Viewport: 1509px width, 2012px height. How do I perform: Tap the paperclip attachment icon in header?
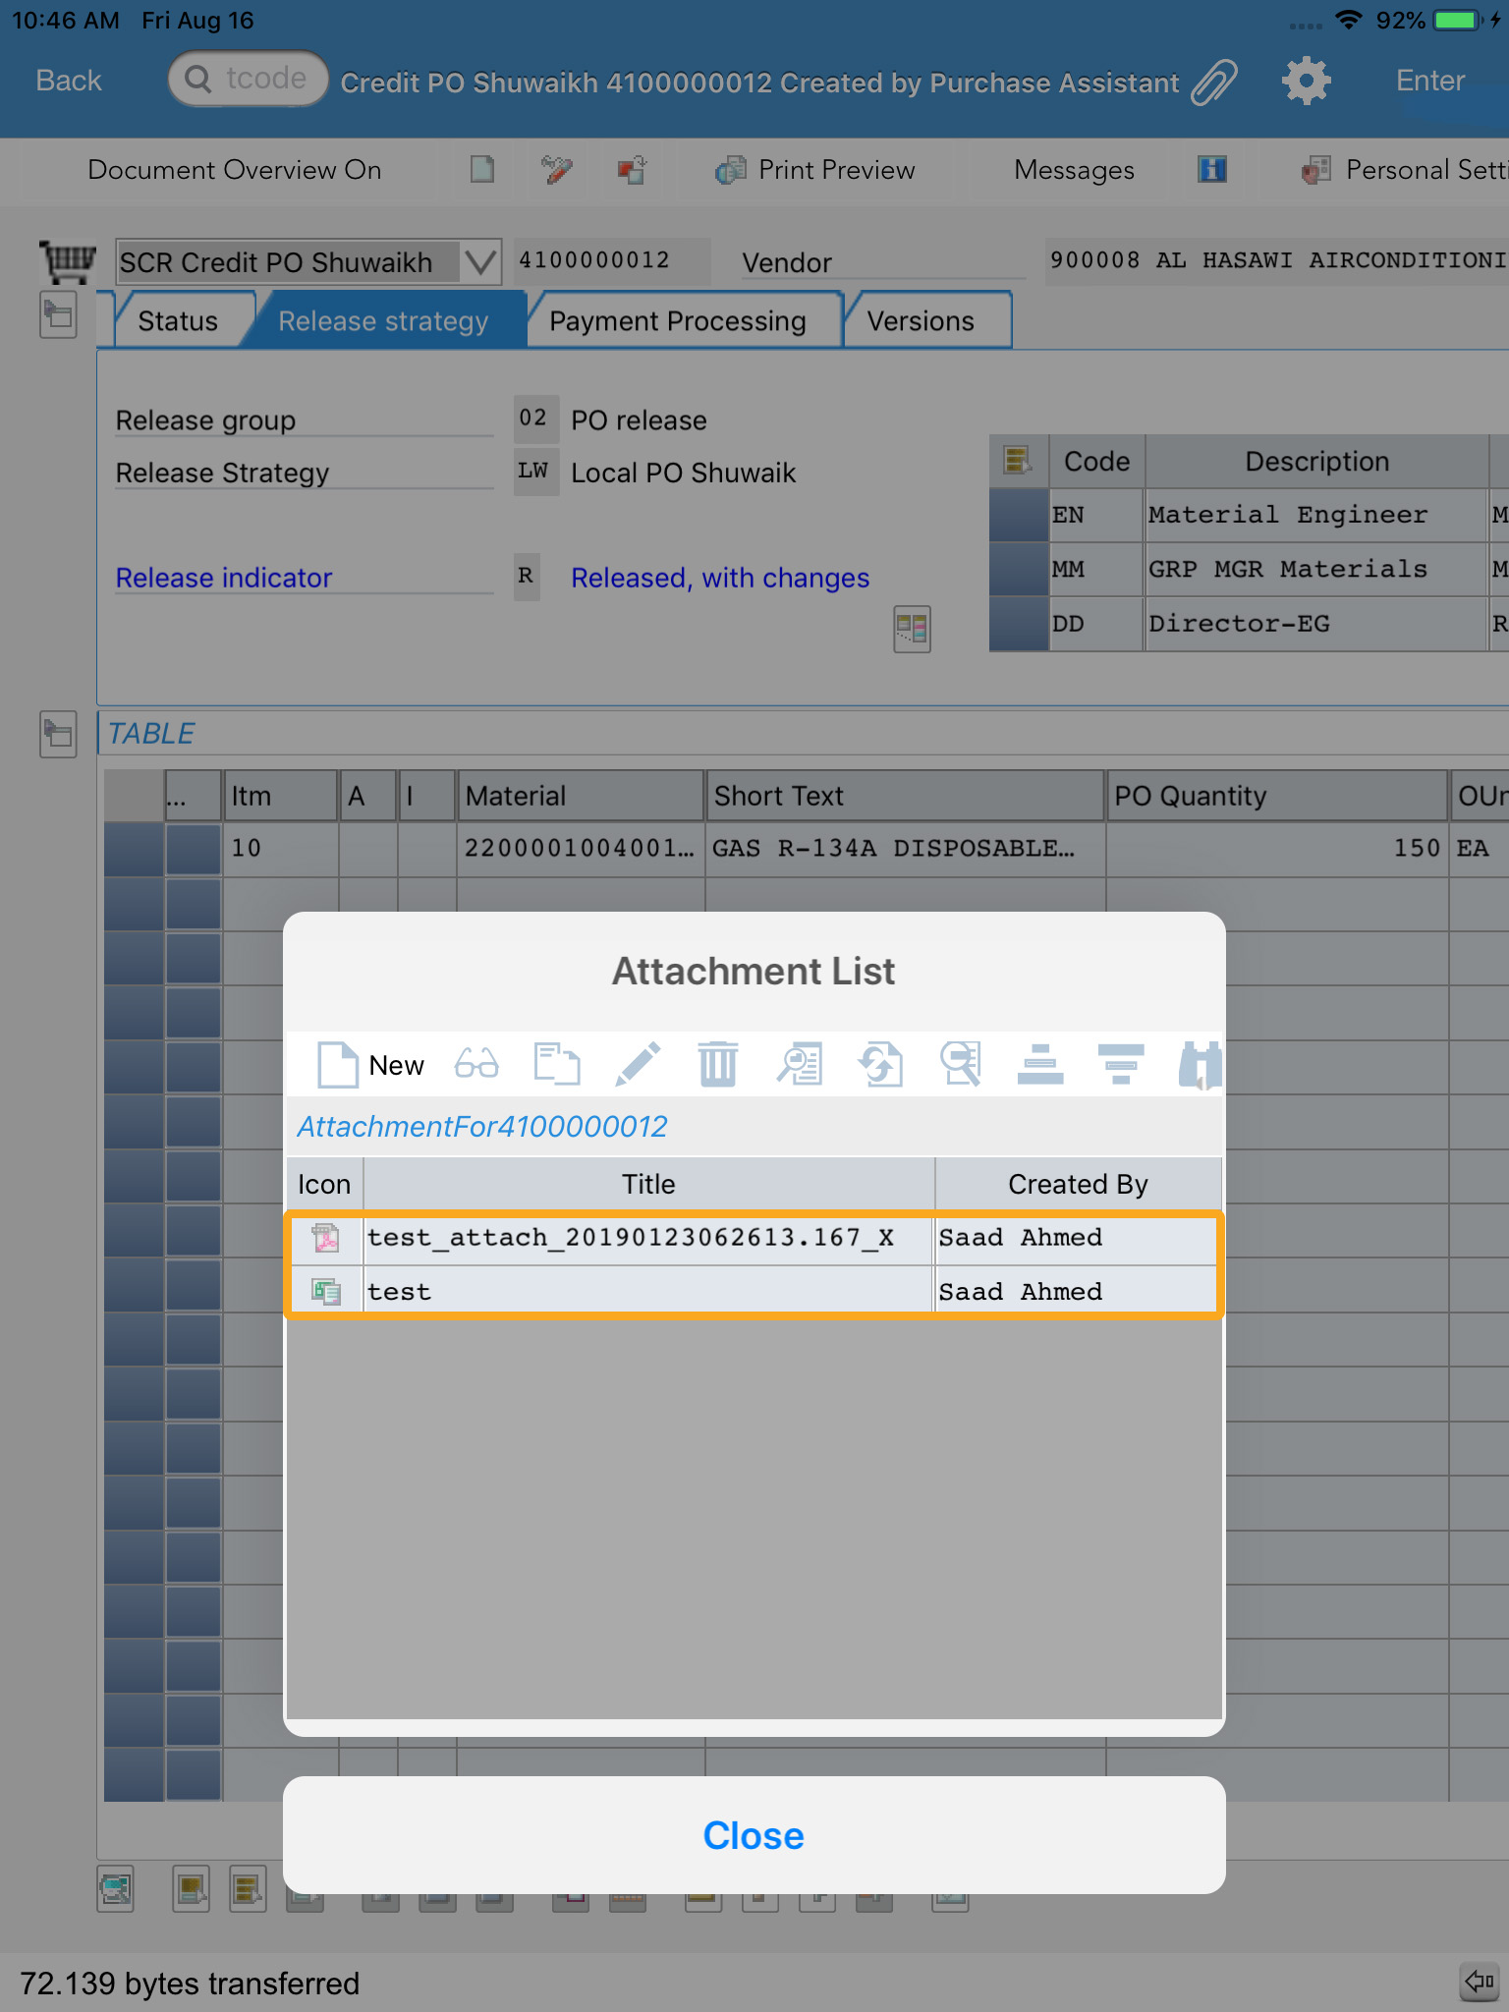[x=1215, y=82]
